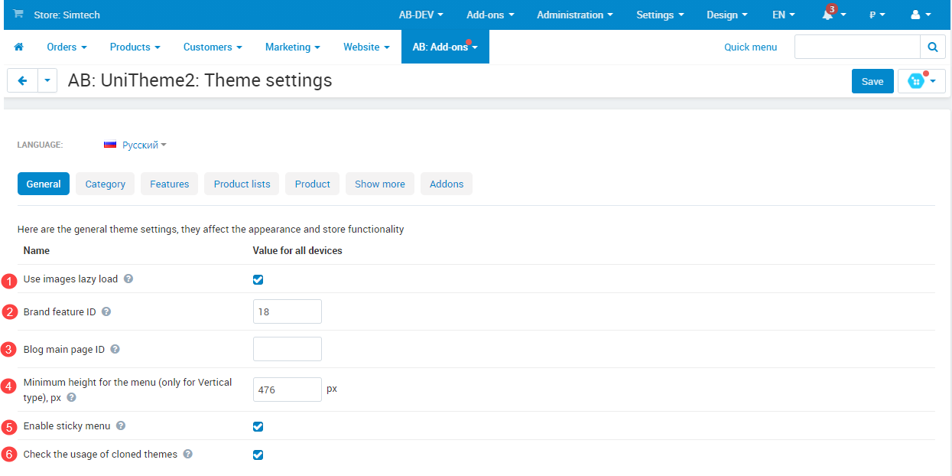
Task: Click help icon next to Blog main page ID
Action: [x=115, y=349]
